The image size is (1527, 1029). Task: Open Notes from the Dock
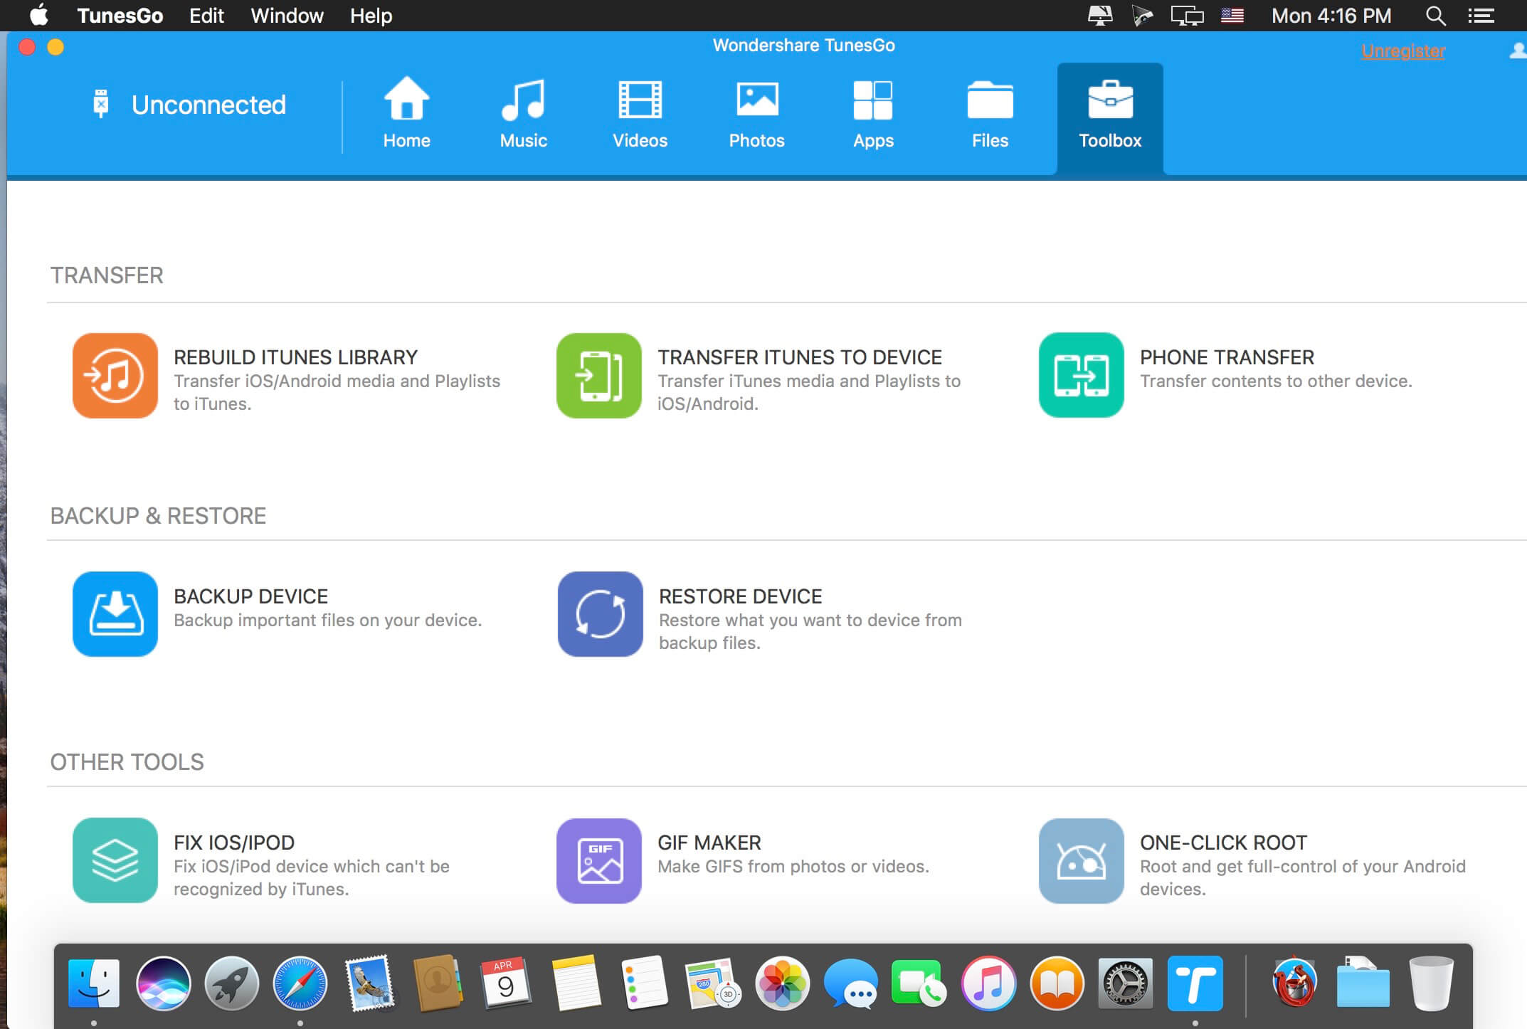576,983
